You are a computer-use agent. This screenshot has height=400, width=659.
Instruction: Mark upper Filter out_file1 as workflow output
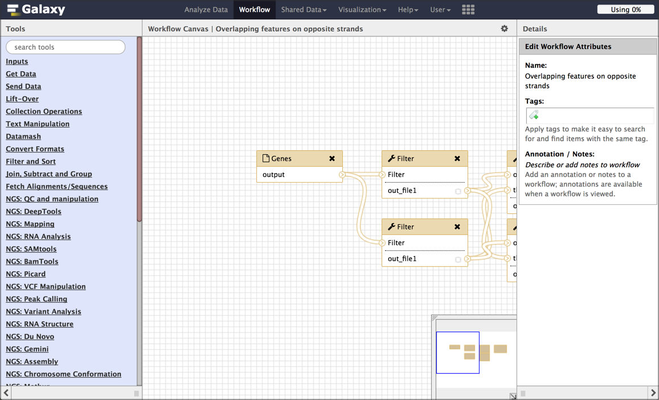(x=458, y=191)
